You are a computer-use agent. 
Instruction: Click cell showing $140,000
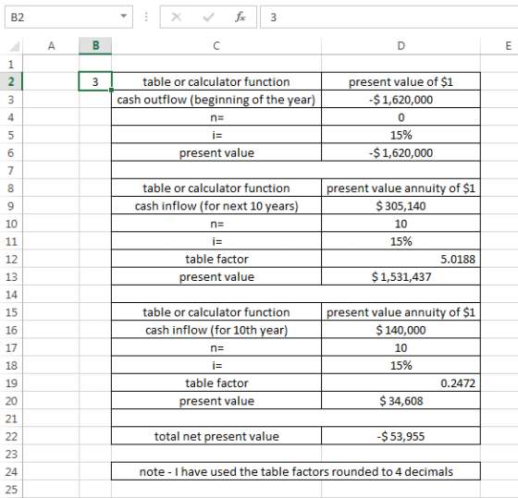pos(401,330)
